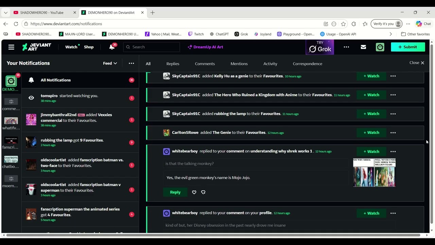Open options for whitebearboy shrek reply
The width and height of the screenshot is (435, 245).
[x=393, y=151]
